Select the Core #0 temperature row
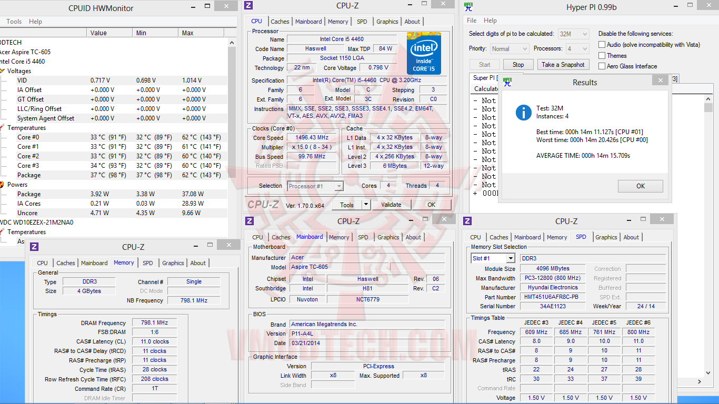The height and width of the screenshot is (404, 719). point(114,137)
